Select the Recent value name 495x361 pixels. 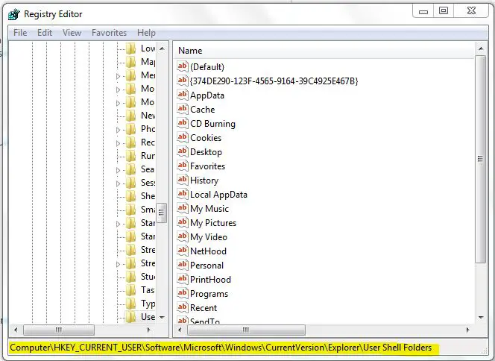[204, 308]
